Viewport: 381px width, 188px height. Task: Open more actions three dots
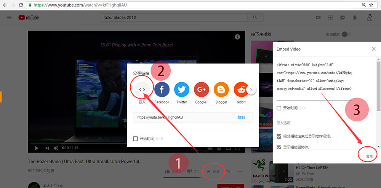click(240, 172)
